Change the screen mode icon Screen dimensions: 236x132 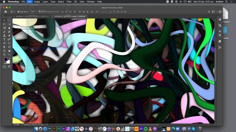pos(9,66)
